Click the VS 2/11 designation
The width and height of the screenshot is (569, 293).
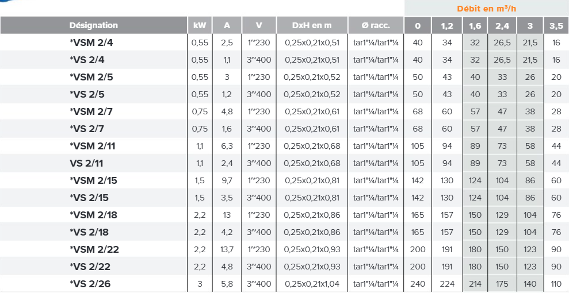(x=86, y=163)
